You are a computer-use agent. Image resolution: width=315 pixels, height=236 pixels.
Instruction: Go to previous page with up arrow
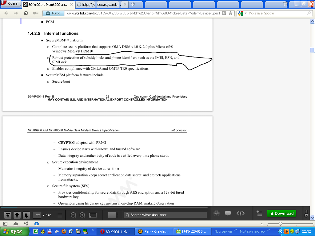point(17,215)
